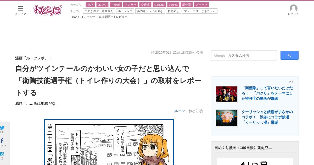The width and height of the screenshot is (314, 165).
Task: Bookmark with Hatena B! icon
Action: point(2,154)
